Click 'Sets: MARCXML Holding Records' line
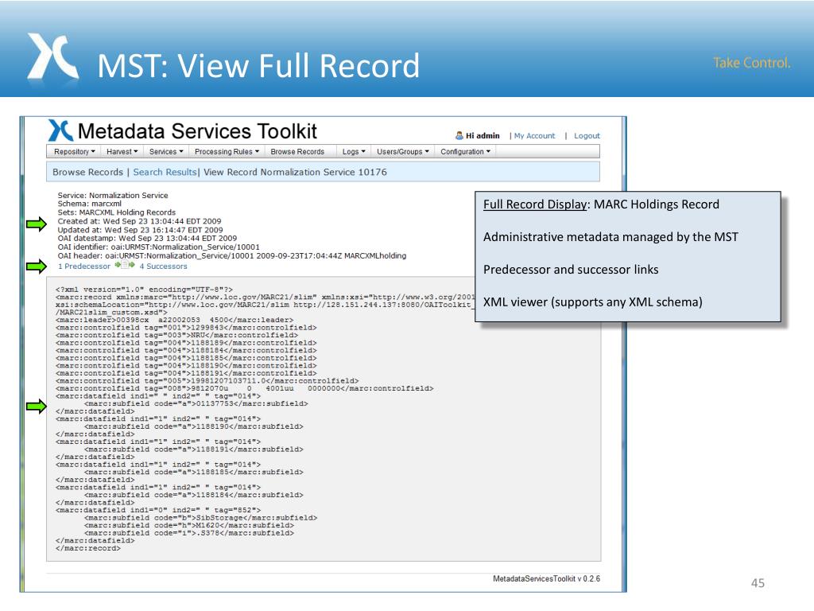The width and height of the screenshot is (814, 611). (x=116, y=212)
